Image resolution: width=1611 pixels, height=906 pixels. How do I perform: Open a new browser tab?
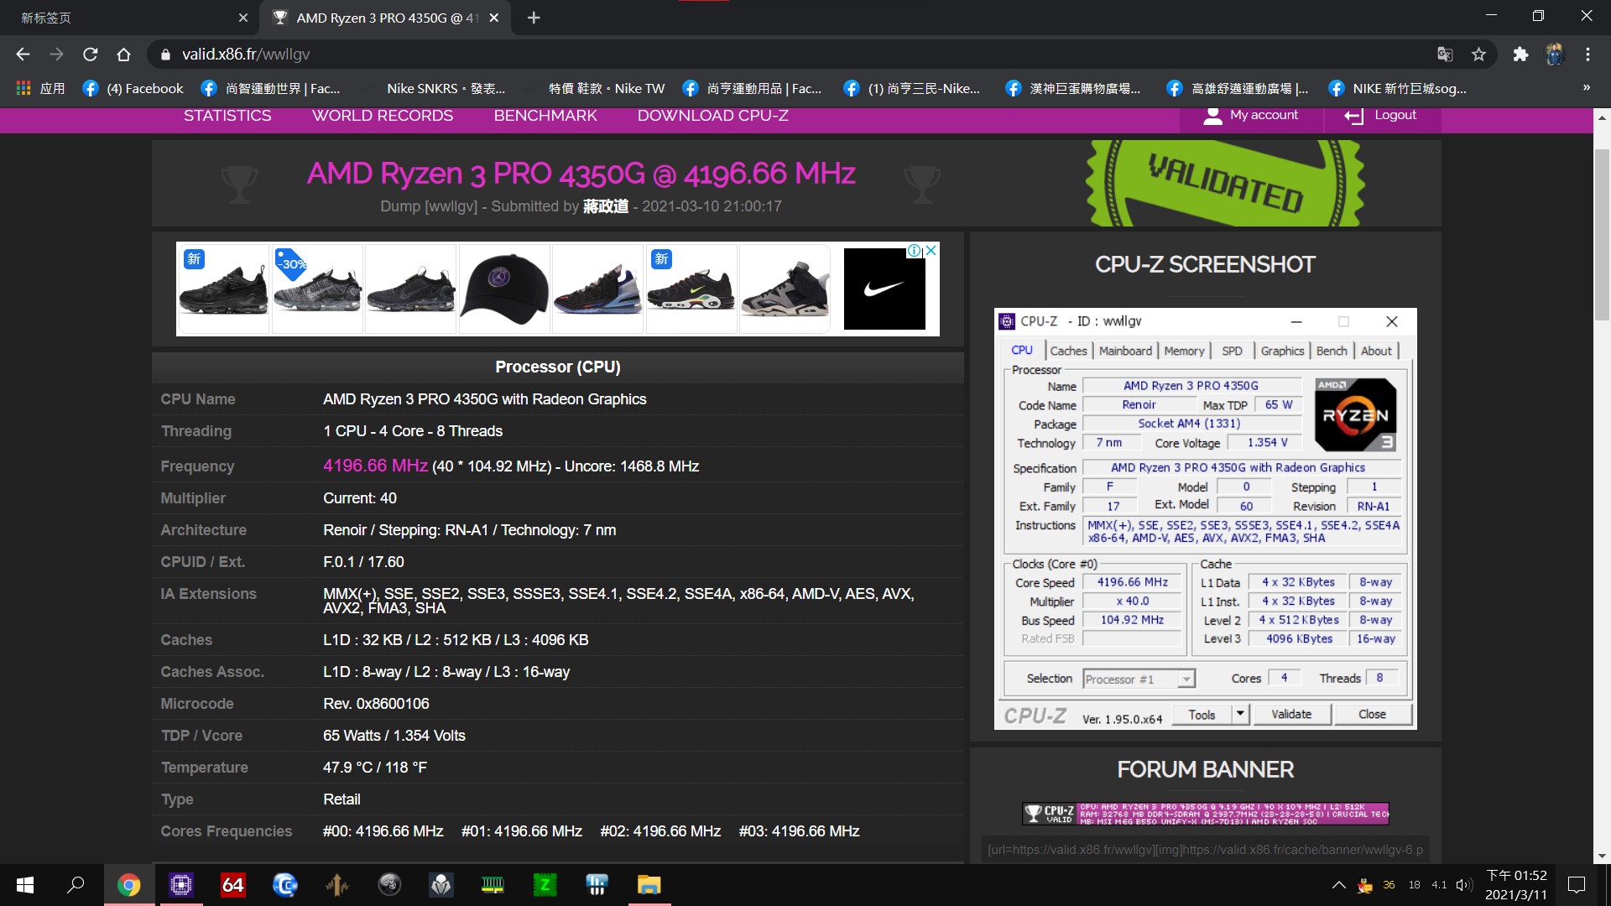point(534,18)
